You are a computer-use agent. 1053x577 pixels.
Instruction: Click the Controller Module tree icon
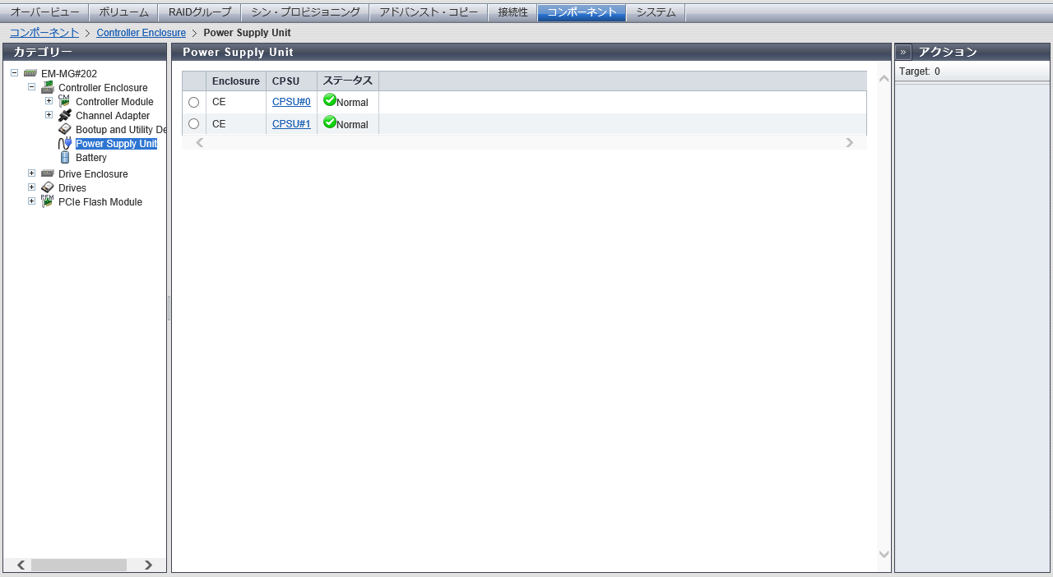[64, 101]
